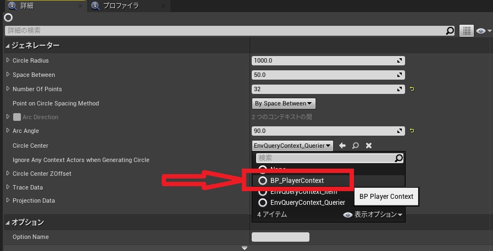
Task: Reset Arc Angle to default with the yellow arrow
Action: point(412,131)
